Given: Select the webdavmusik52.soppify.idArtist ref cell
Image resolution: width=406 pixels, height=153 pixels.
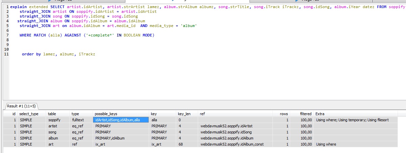Looking at the screenshot, I should [x=235, y=126].
